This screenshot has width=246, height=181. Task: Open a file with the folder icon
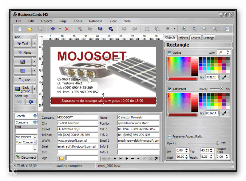(30, 29)
